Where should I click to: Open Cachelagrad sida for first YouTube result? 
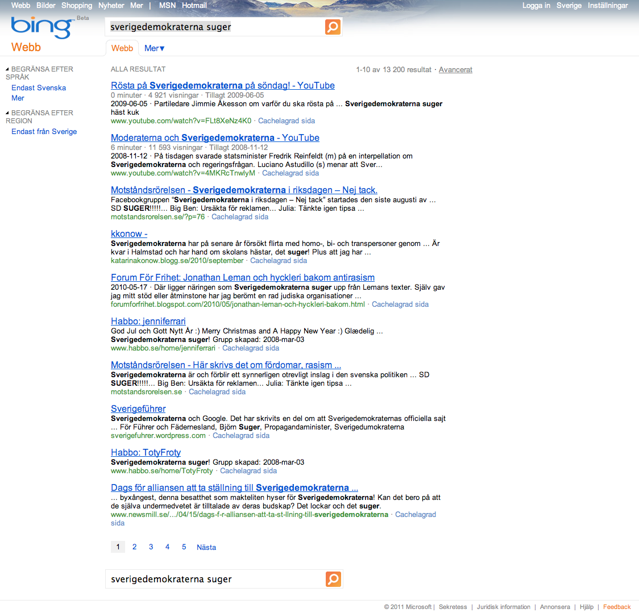[287, 121]
